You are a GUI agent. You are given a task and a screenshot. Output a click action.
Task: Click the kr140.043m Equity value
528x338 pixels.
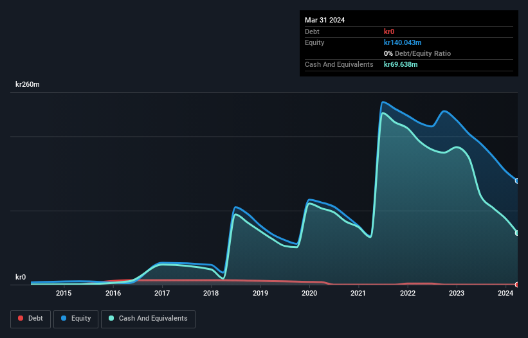tap(403, 42)
